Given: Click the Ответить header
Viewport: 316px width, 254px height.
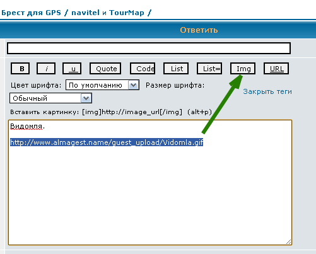Looking at the screenshot, I should point(199,30).
